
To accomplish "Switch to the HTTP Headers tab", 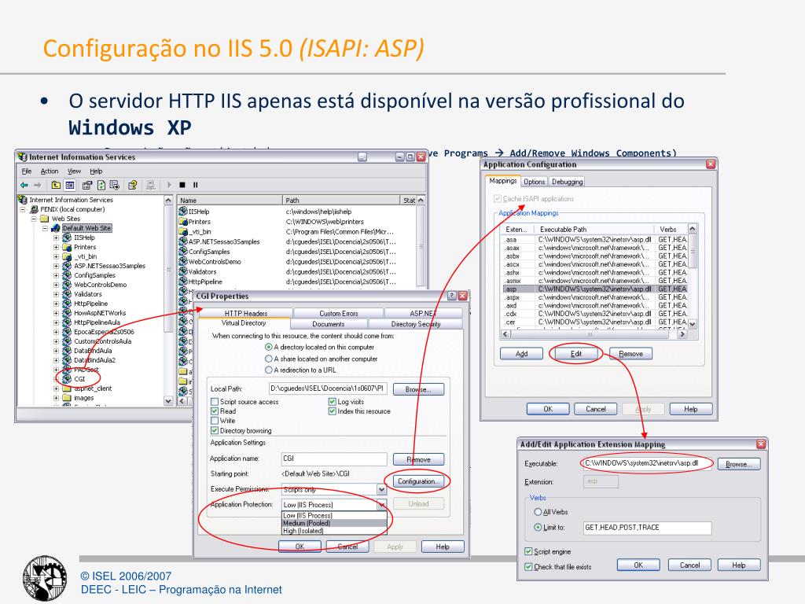I will tap(245, 313).
